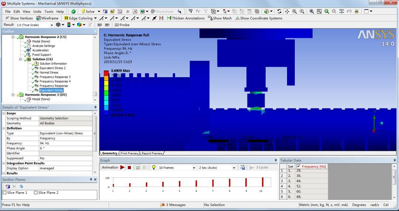The width and height of the screenshot is (399, 211).
Task: Click the New Section Plane icon
Action: 8,187
